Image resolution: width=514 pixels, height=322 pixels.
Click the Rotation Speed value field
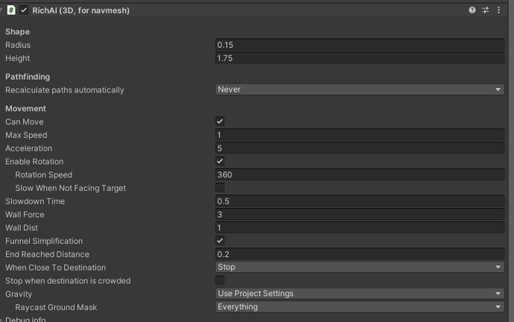360,174
